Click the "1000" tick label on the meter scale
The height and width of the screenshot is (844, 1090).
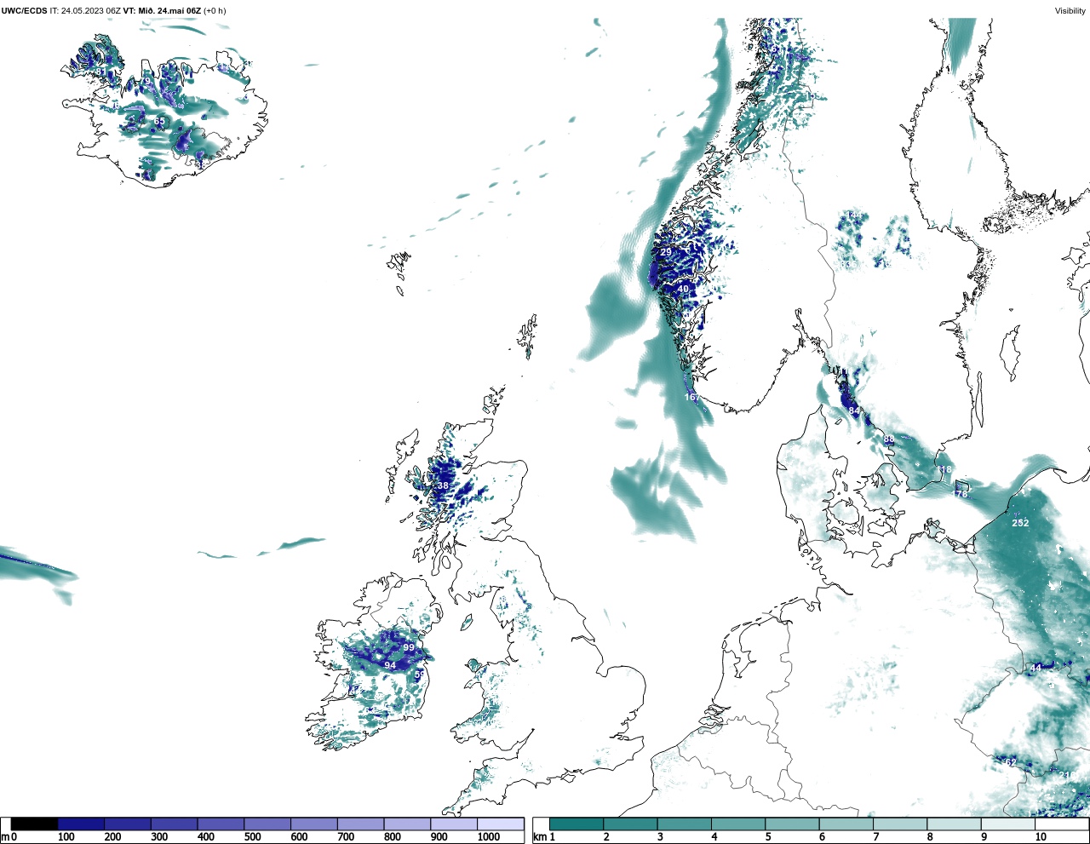[x=489, y=837]
